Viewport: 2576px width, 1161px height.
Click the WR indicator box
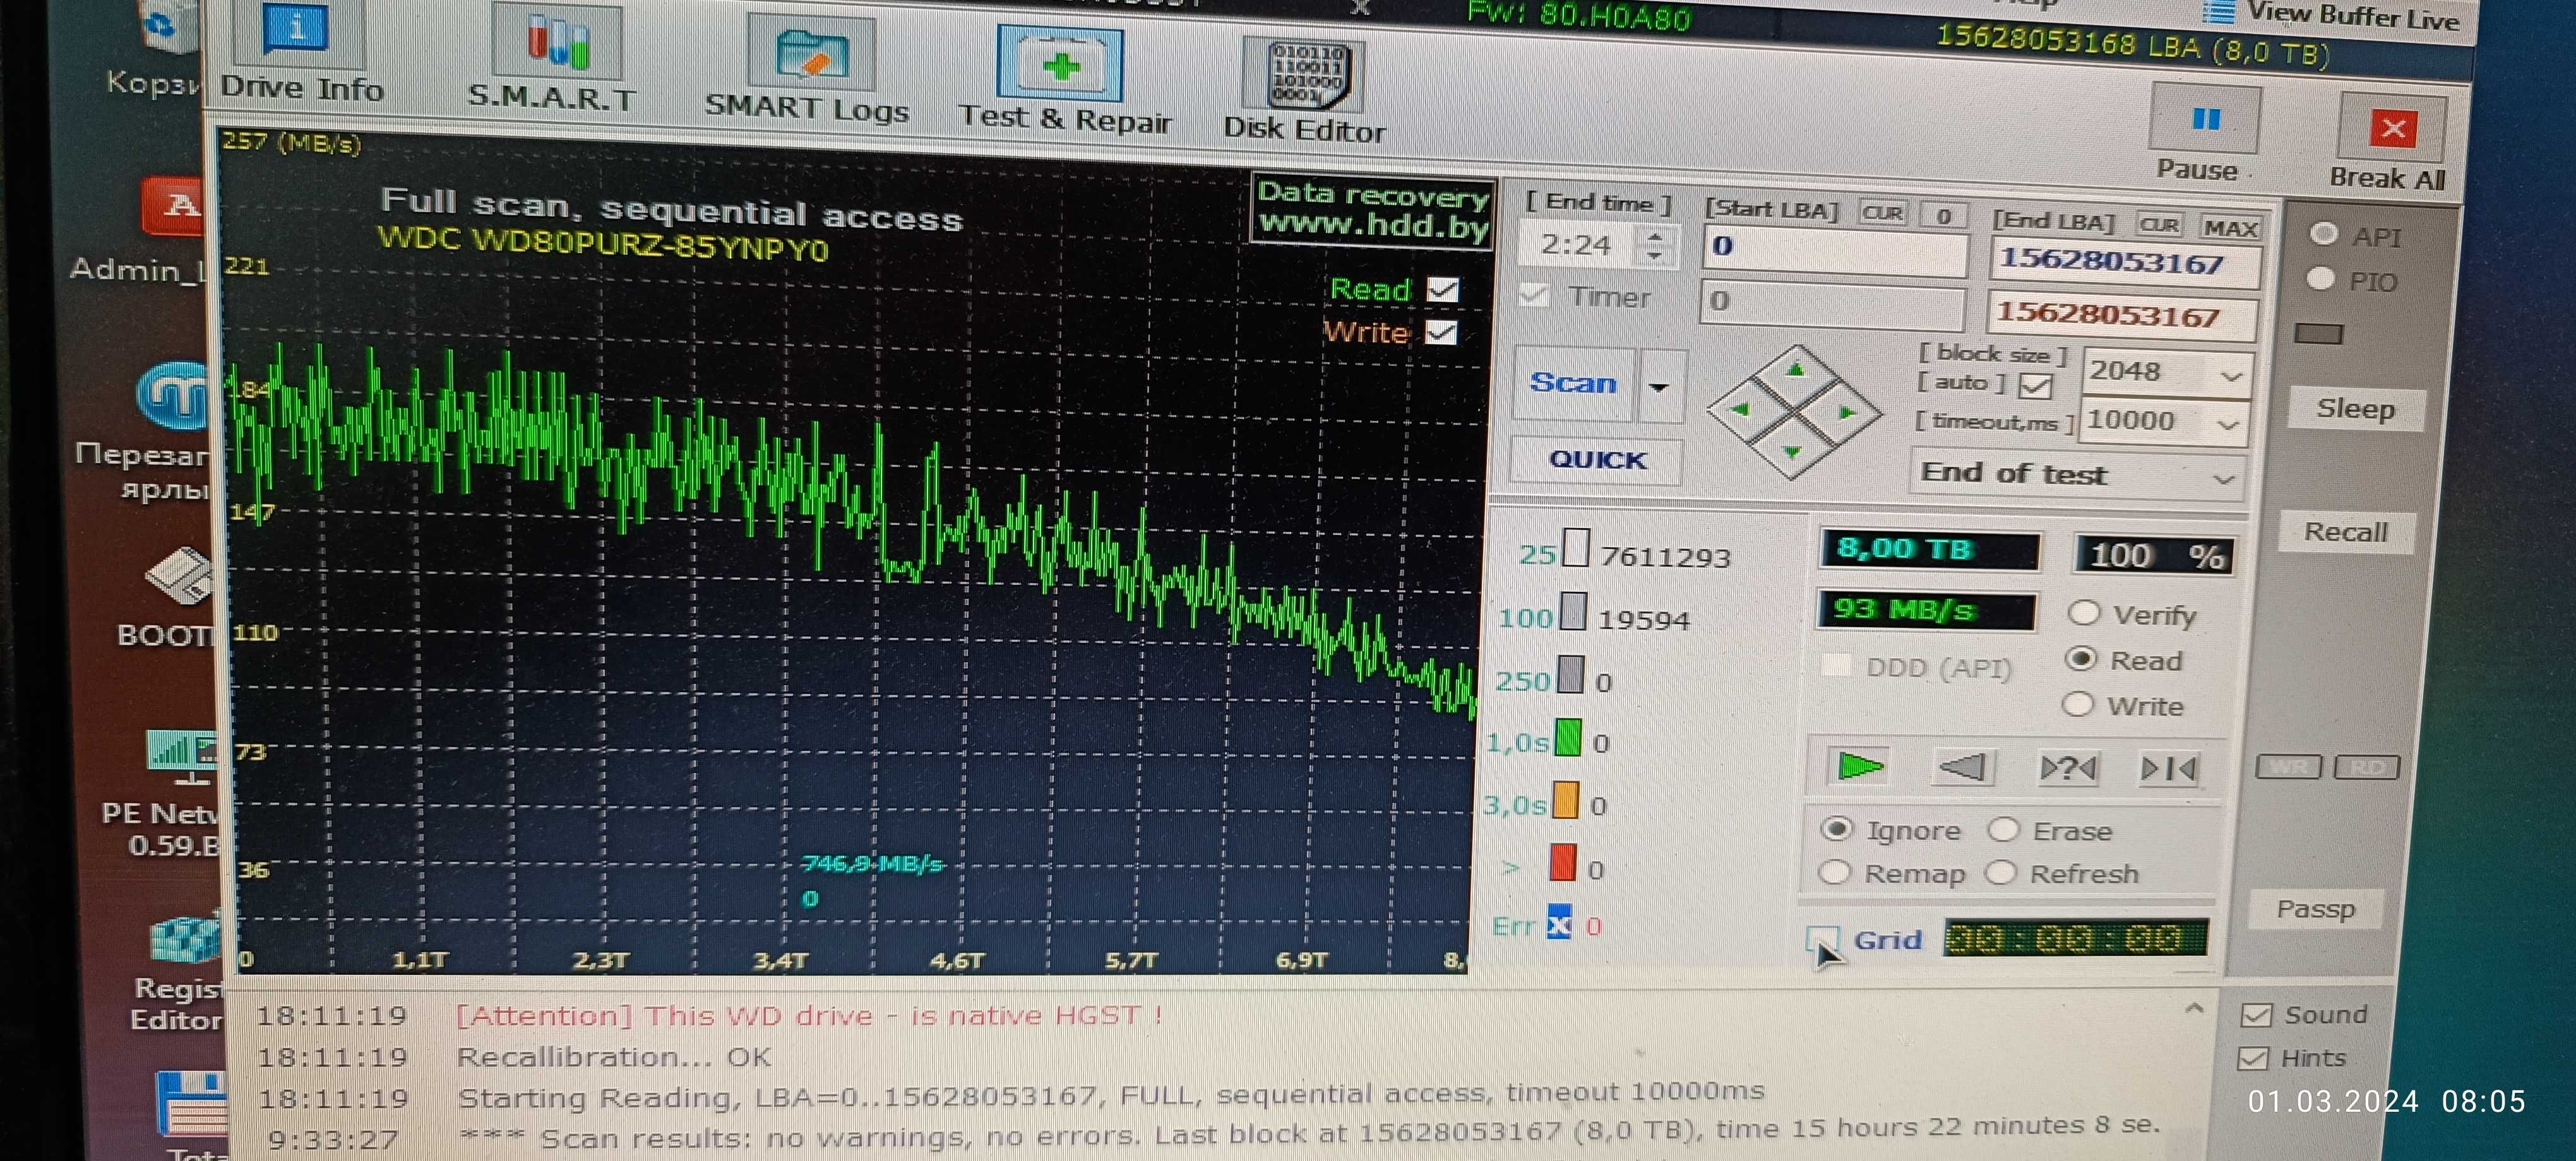click(2288, 767)
